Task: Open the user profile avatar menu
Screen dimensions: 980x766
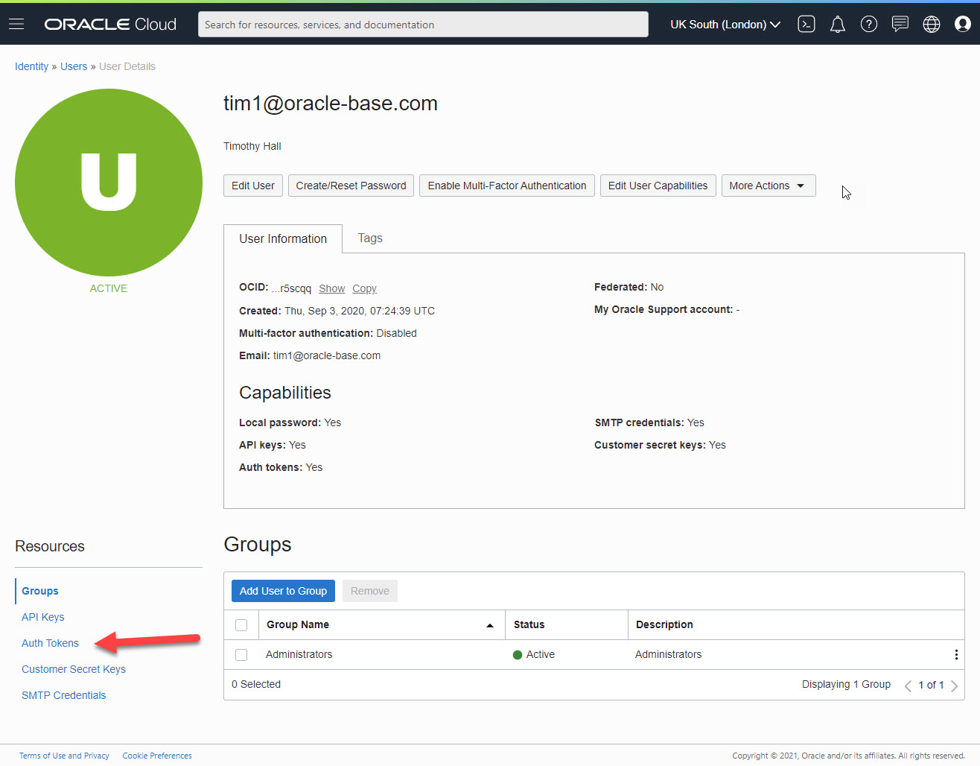Action: 963,25
